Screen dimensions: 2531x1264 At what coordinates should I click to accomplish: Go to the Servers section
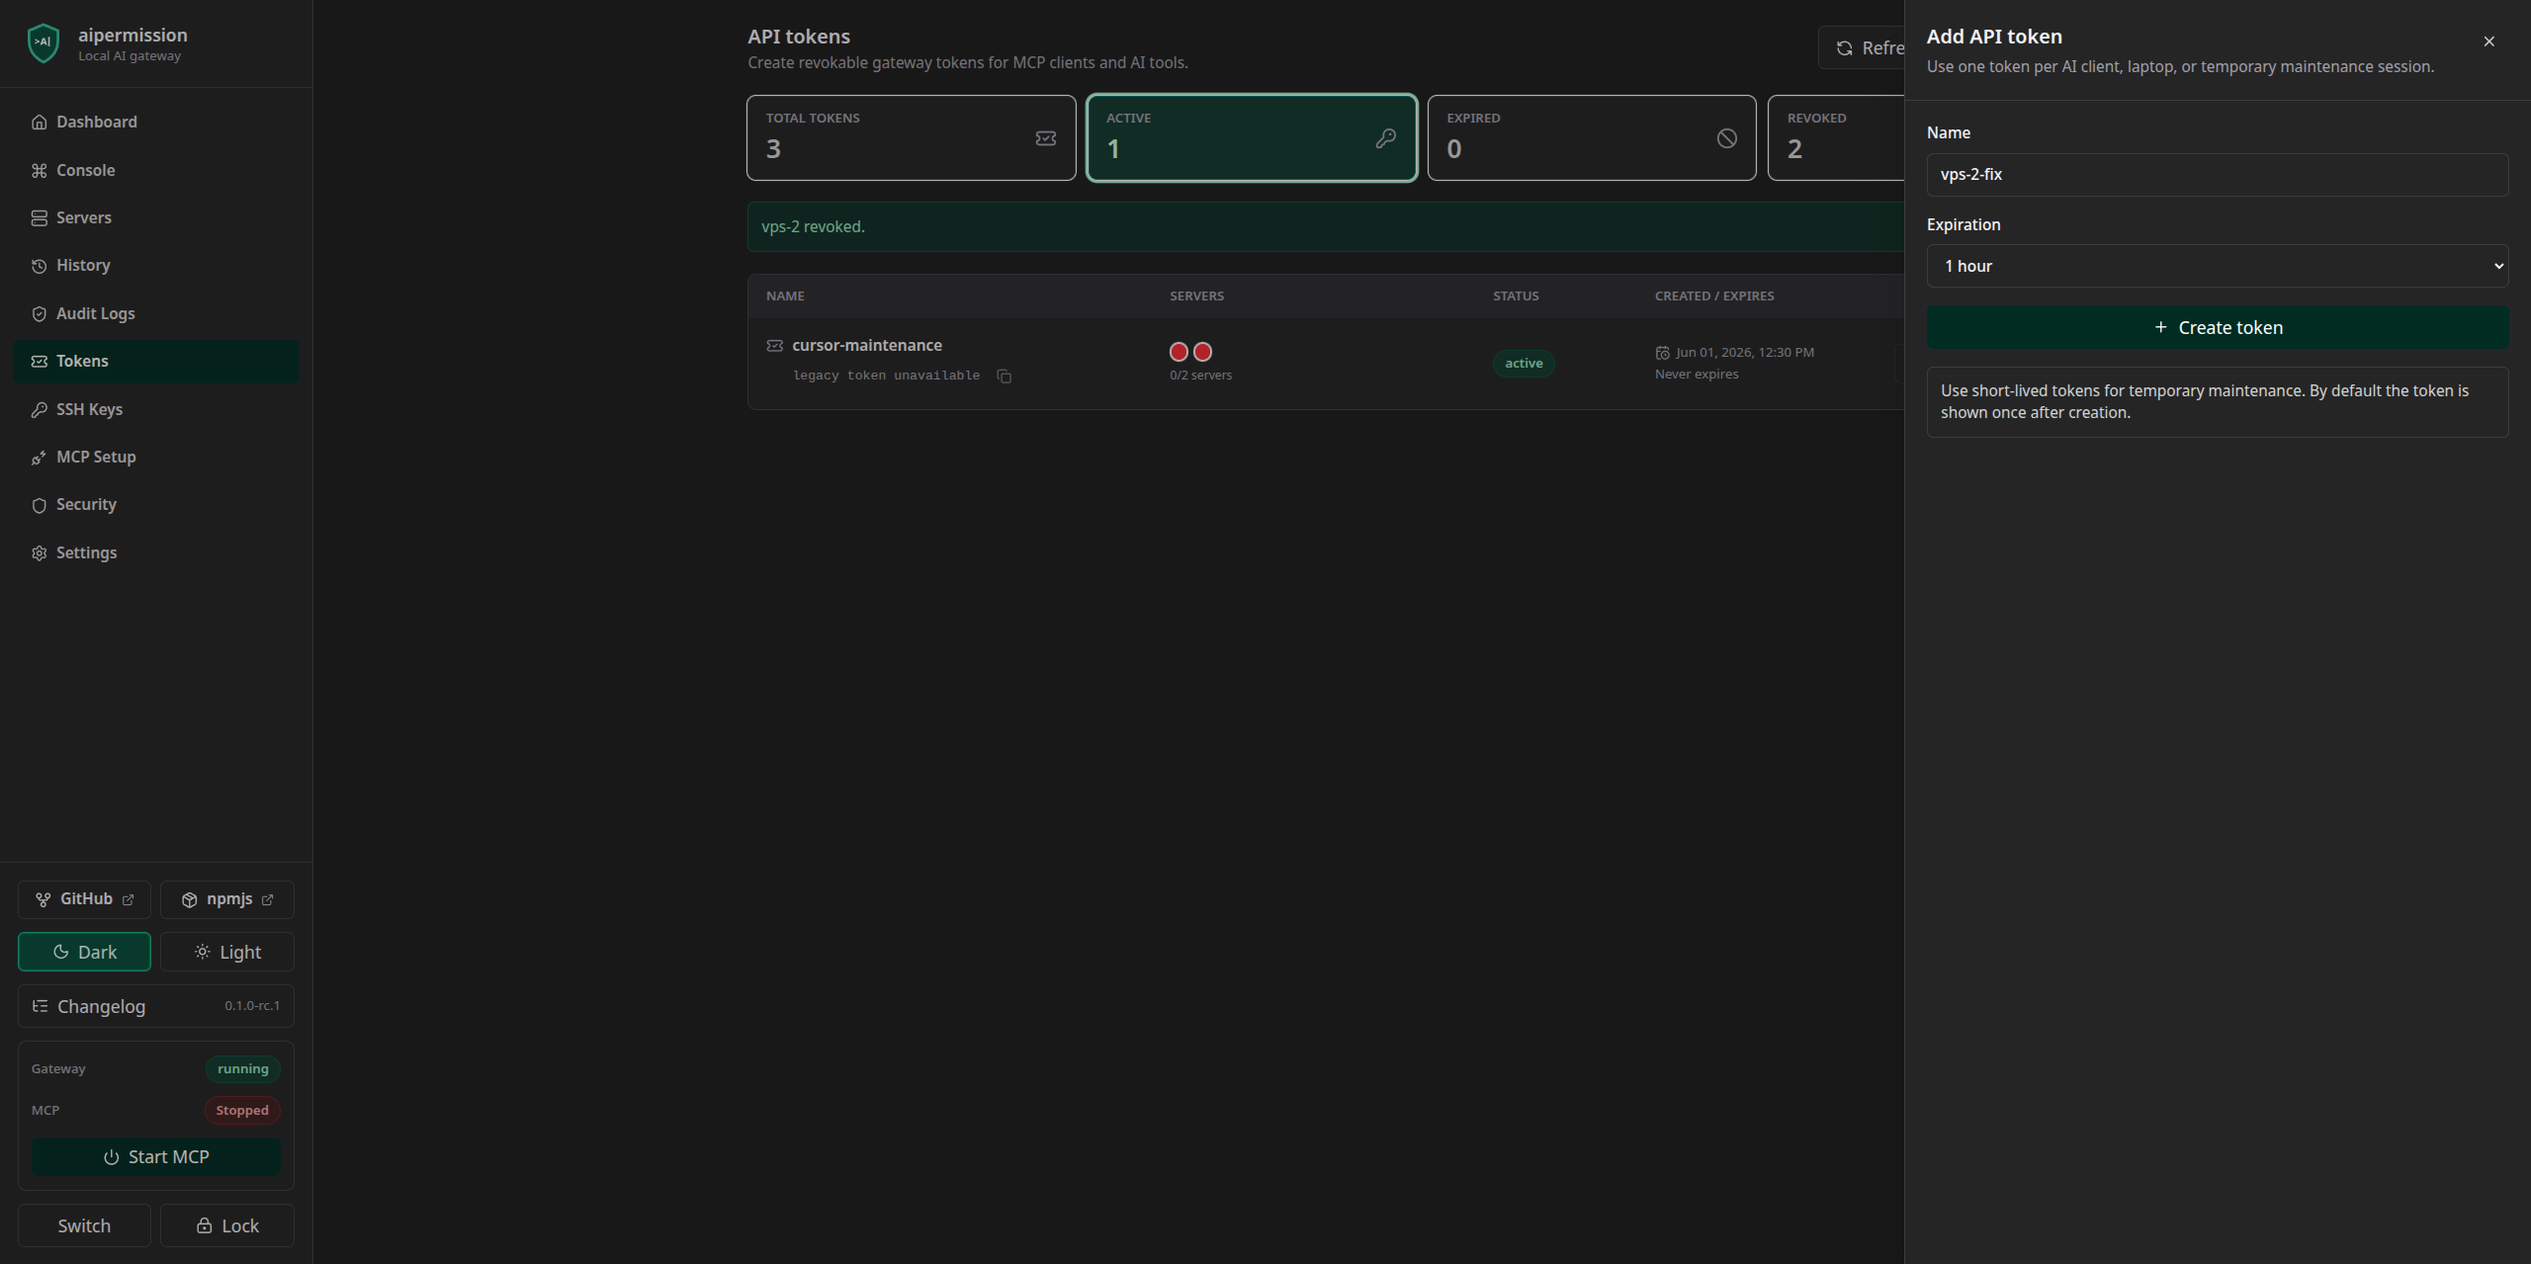click(x=156, y=217)
